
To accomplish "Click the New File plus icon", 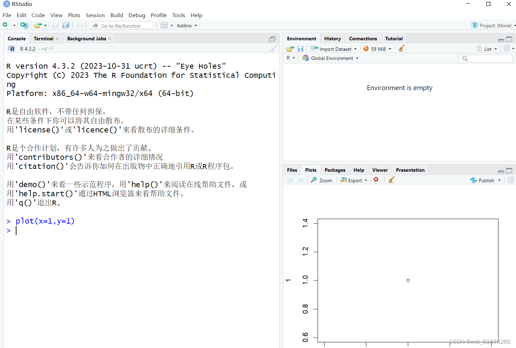I will click(5, 25).
